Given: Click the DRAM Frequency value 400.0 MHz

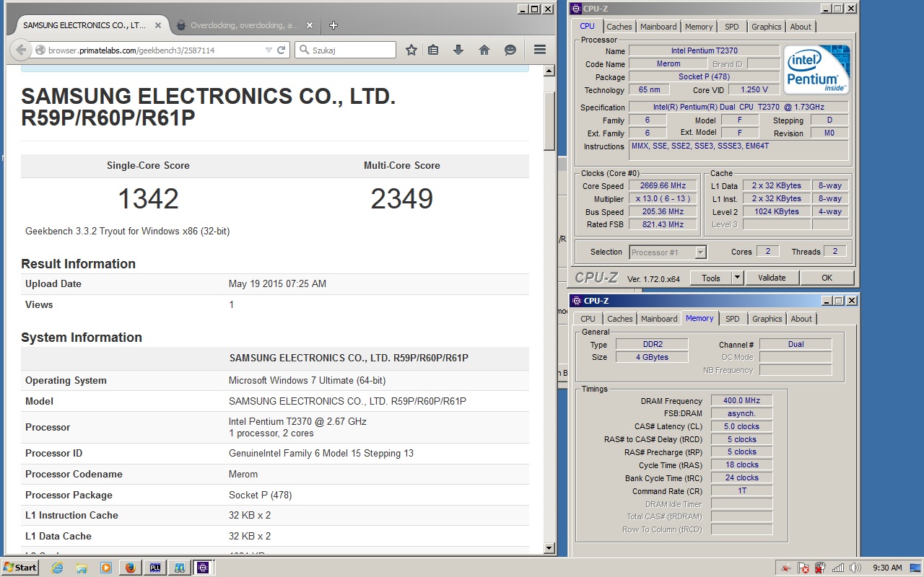Looking at the screenshot, I should (x=741, y=400).
